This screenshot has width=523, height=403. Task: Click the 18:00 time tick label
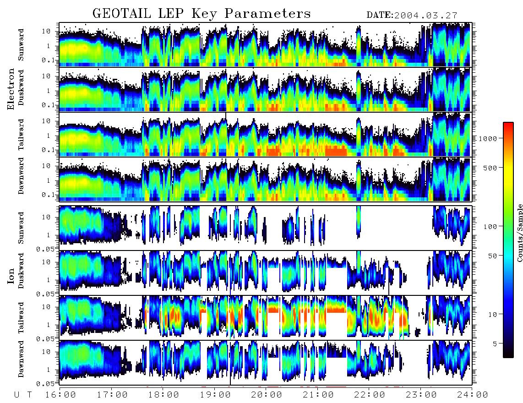(x=163, y=395)
